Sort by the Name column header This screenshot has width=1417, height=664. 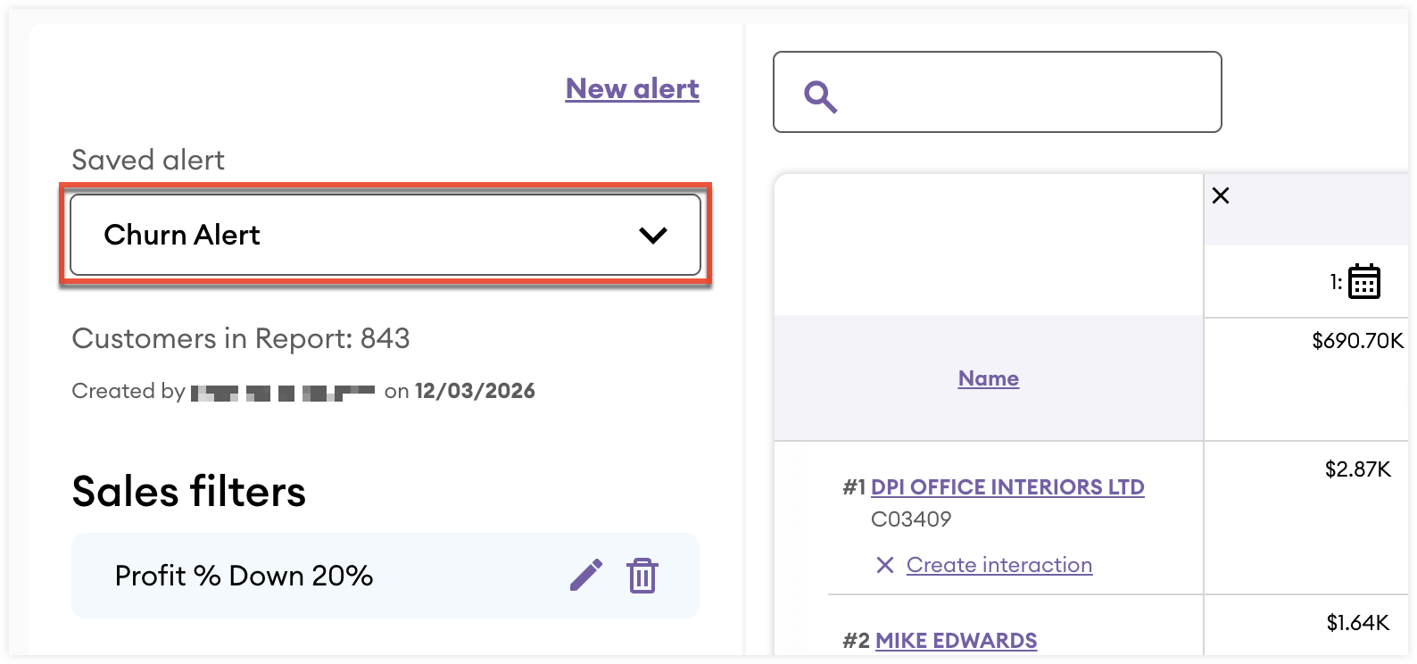[988, 378]
